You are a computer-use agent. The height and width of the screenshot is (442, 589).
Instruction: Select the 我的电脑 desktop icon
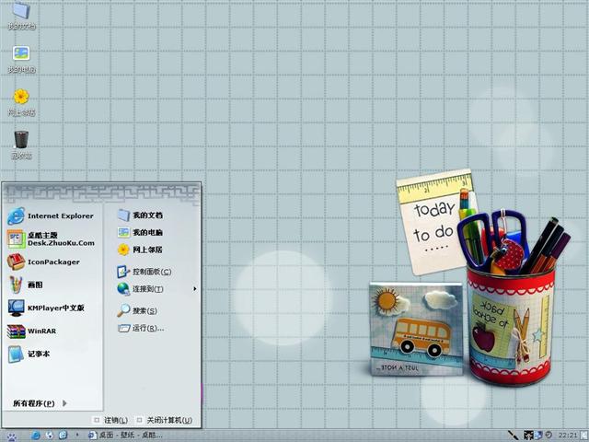[21, 59]
